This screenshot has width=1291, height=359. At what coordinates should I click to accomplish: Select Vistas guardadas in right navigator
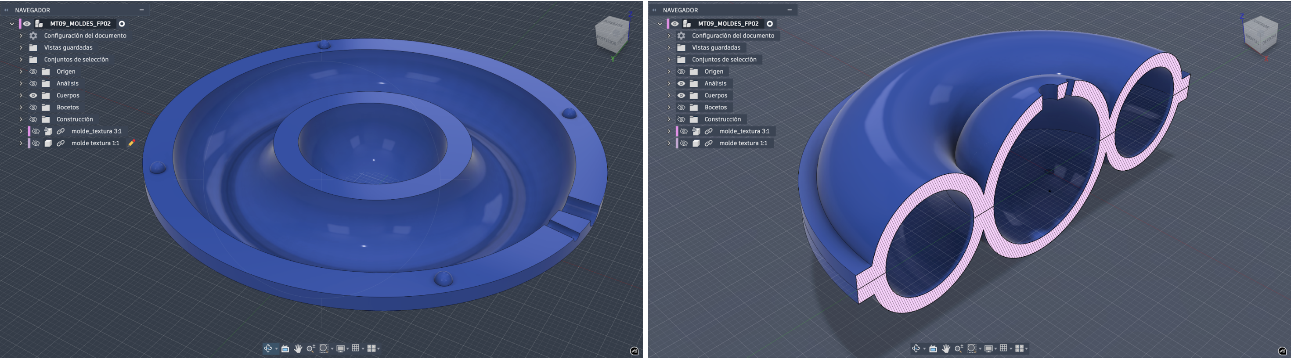tap(716, 47)
